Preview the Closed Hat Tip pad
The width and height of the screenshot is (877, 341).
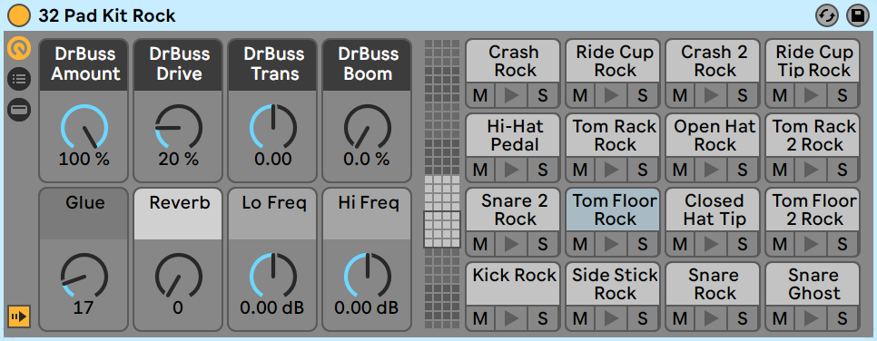712,244
